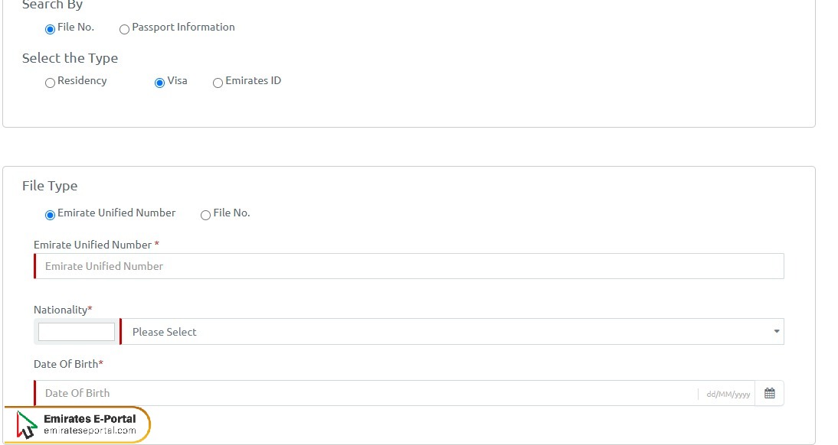
Task: Click the 'Date Of Birth*' field label
Action: pos(68,364)
